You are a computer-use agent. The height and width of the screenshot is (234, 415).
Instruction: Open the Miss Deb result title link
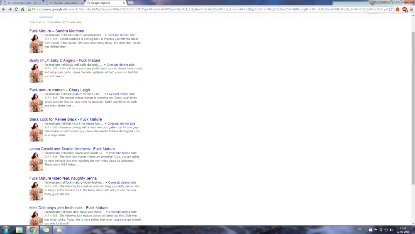coord(68,208)
